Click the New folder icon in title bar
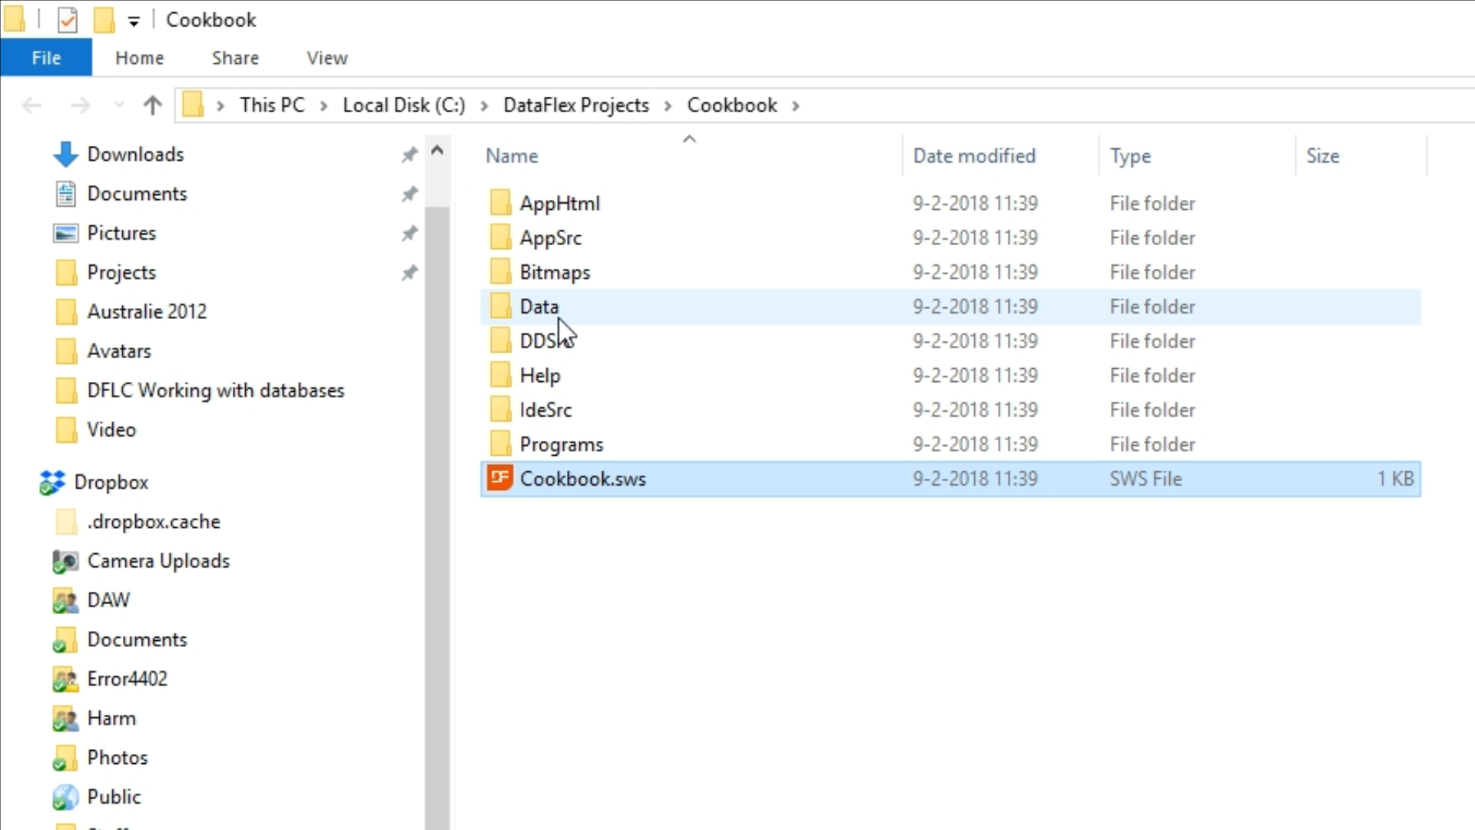 tap(104, 20)
